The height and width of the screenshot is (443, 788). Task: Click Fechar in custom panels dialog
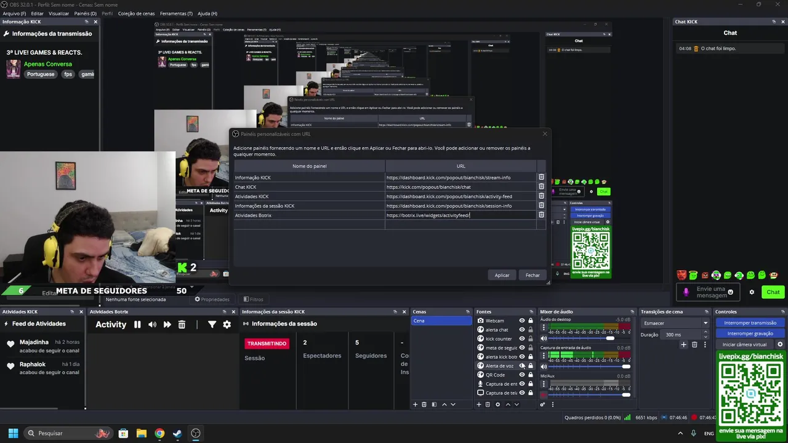click(x=533, y=275)
